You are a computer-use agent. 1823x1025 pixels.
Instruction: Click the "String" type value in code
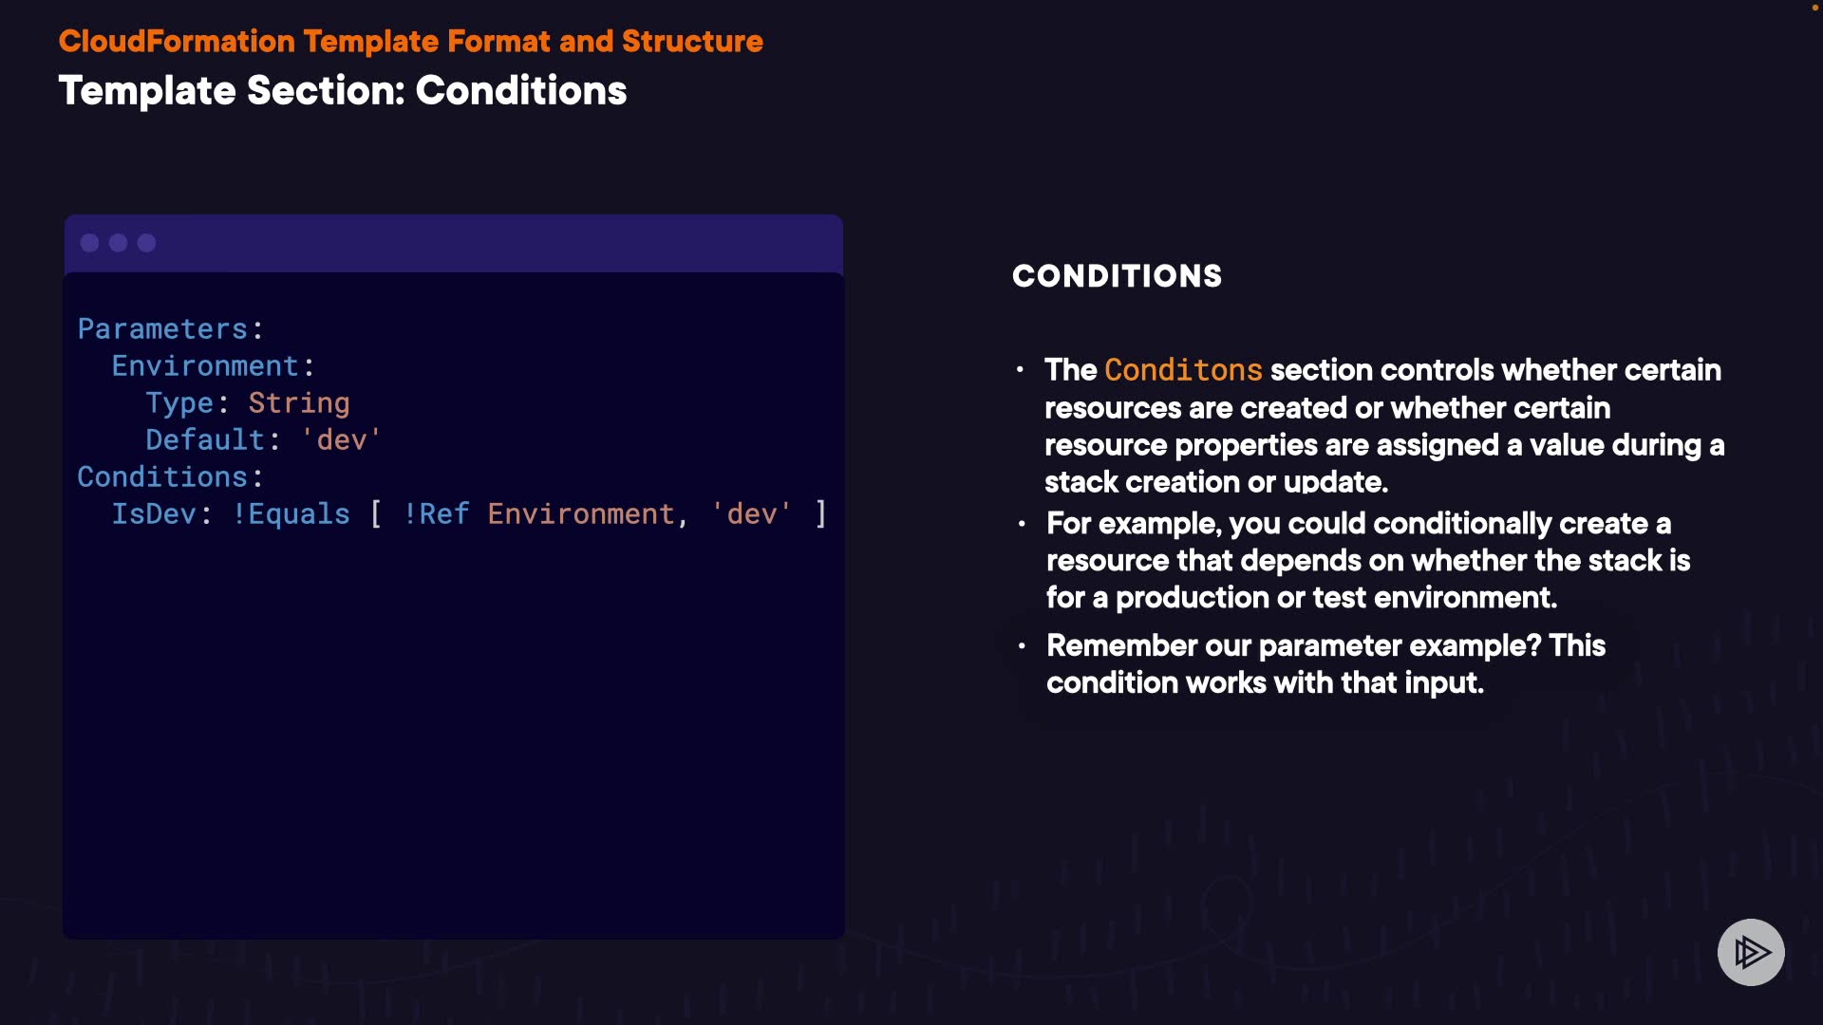pos(299,403)
